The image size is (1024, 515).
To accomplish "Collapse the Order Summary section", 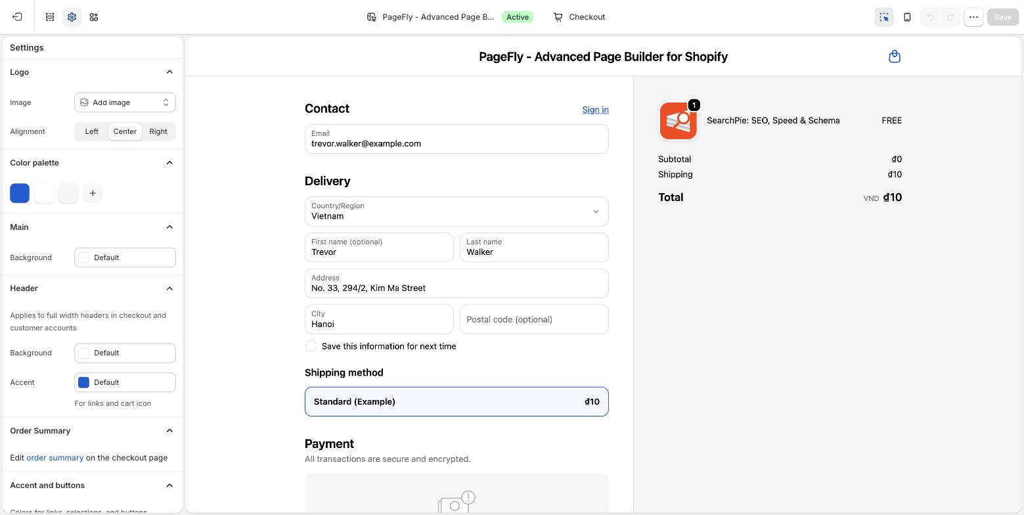I will 169,431.
